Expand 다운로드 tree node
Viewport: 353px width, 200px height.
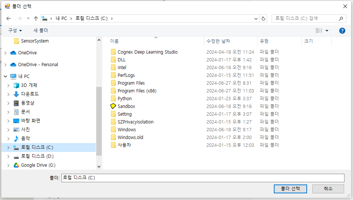pos(9,94)
